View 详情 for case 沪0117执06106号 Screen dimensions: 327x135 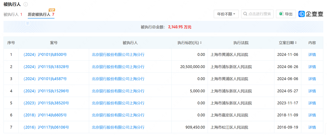pyautogui.click(x=312, y=127)
